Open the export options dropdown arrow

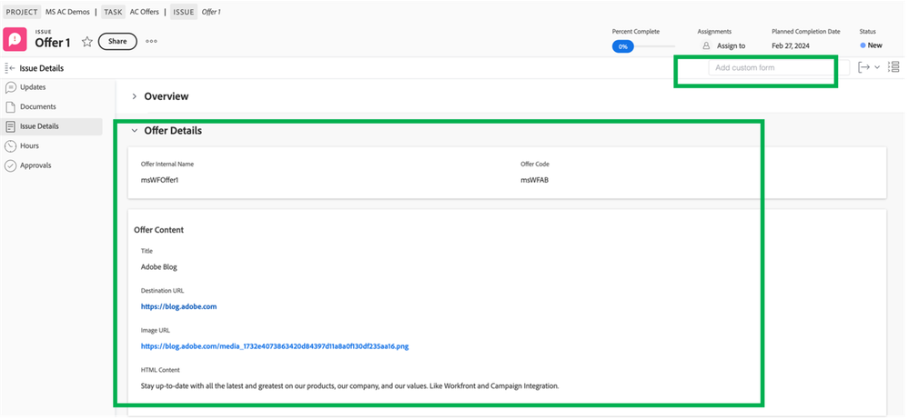click(877, 68)
